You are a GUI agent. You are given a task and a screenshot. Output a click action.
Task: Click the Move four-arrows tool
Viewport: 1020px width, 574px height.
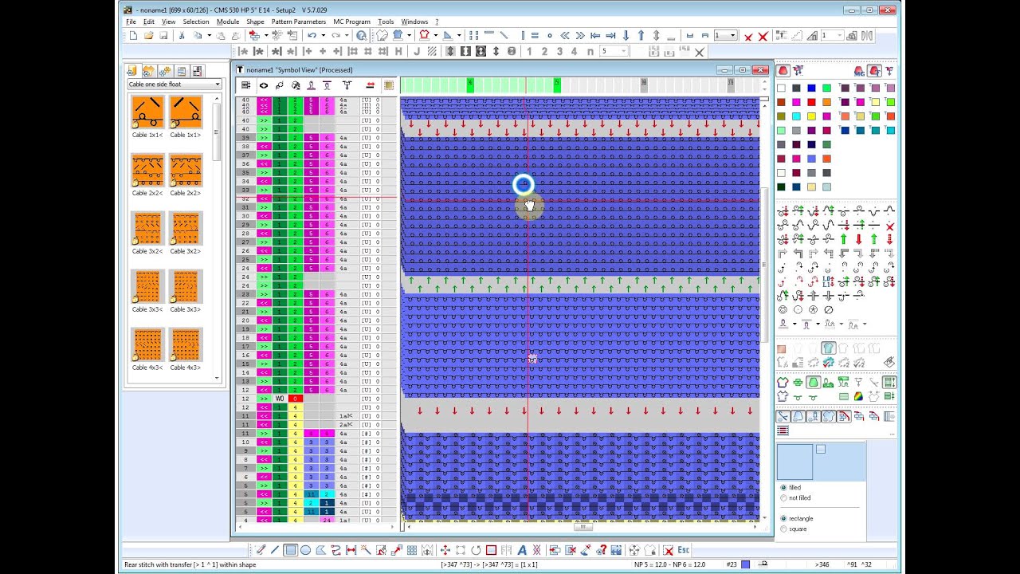pyautogui.click(x=445, y=550)
